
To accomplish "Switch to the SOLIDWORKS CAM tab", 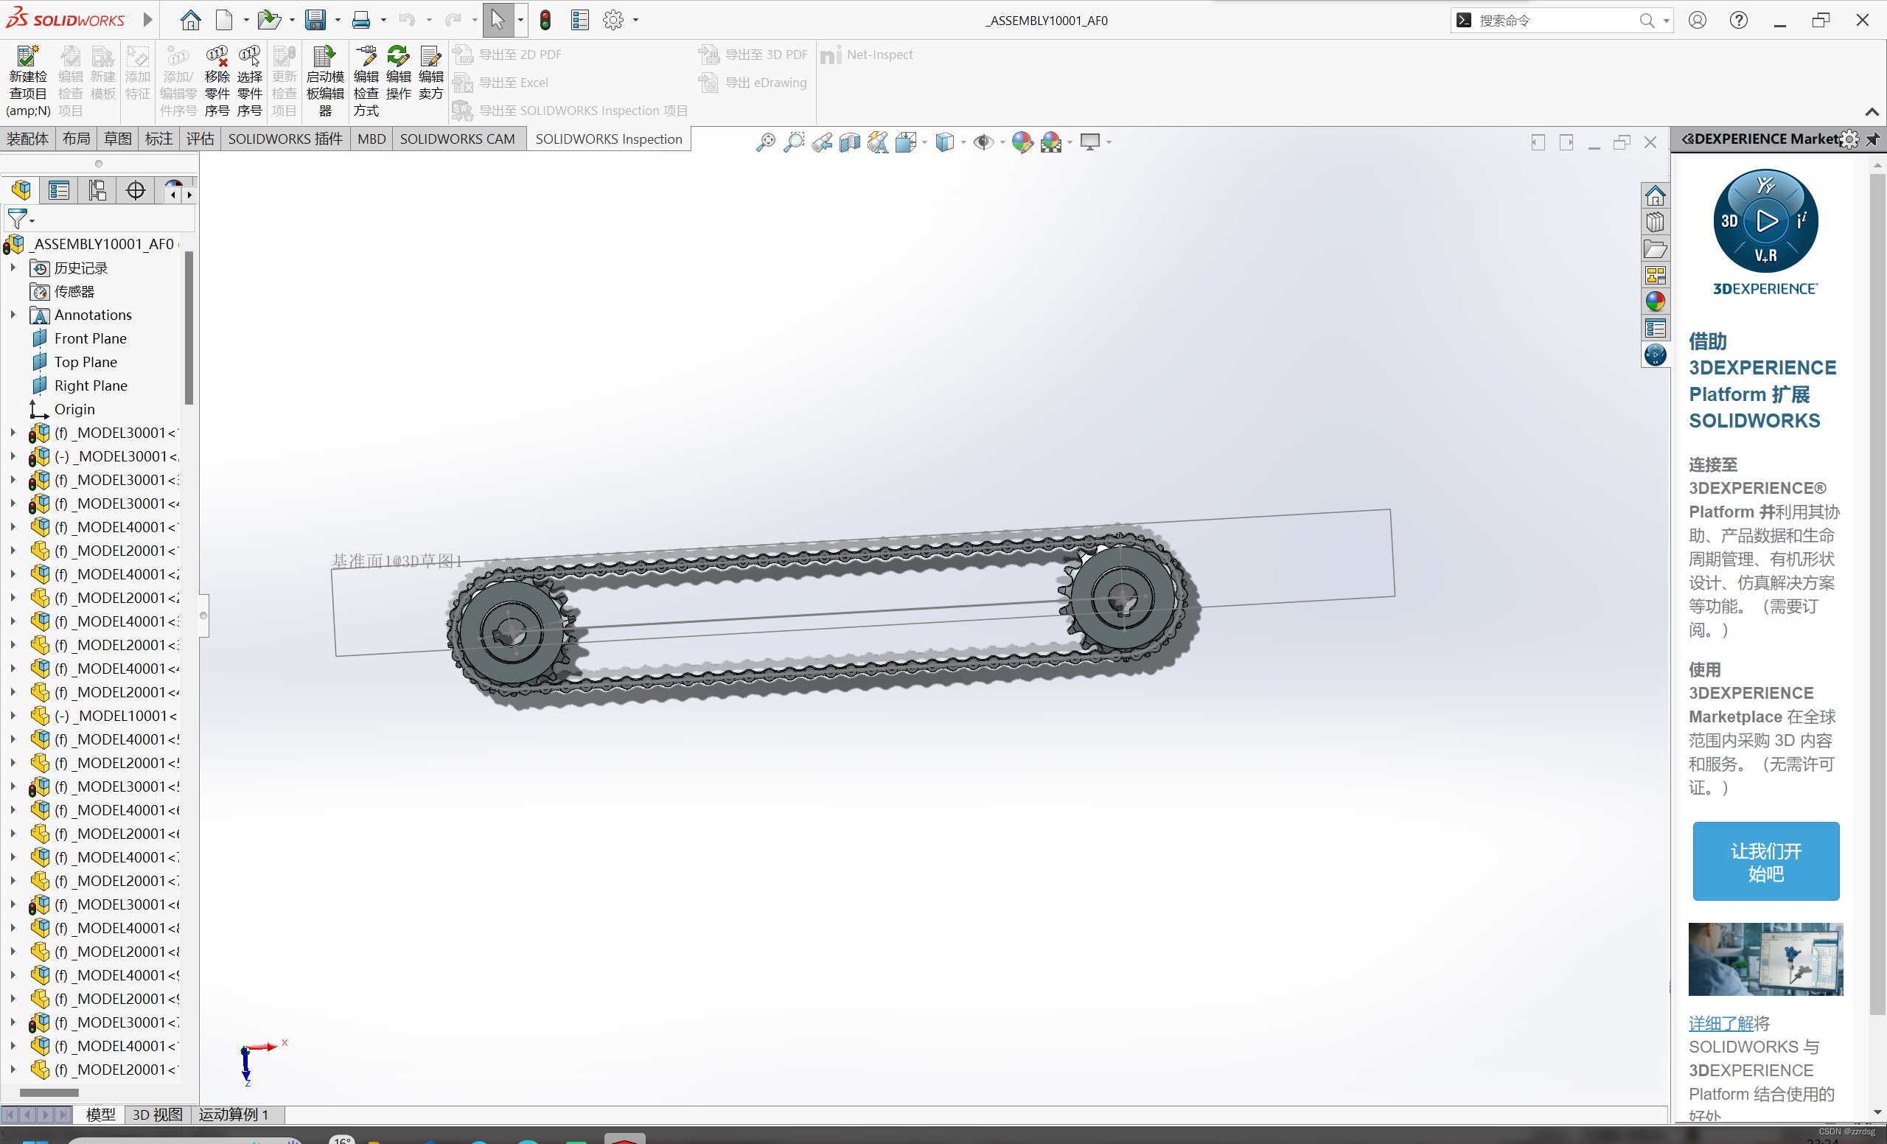I will tap(457, 139).
